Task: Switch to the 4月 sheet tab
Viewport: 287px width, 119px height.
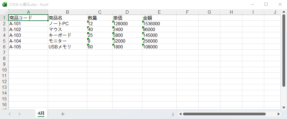Action: tap(41, 114)
